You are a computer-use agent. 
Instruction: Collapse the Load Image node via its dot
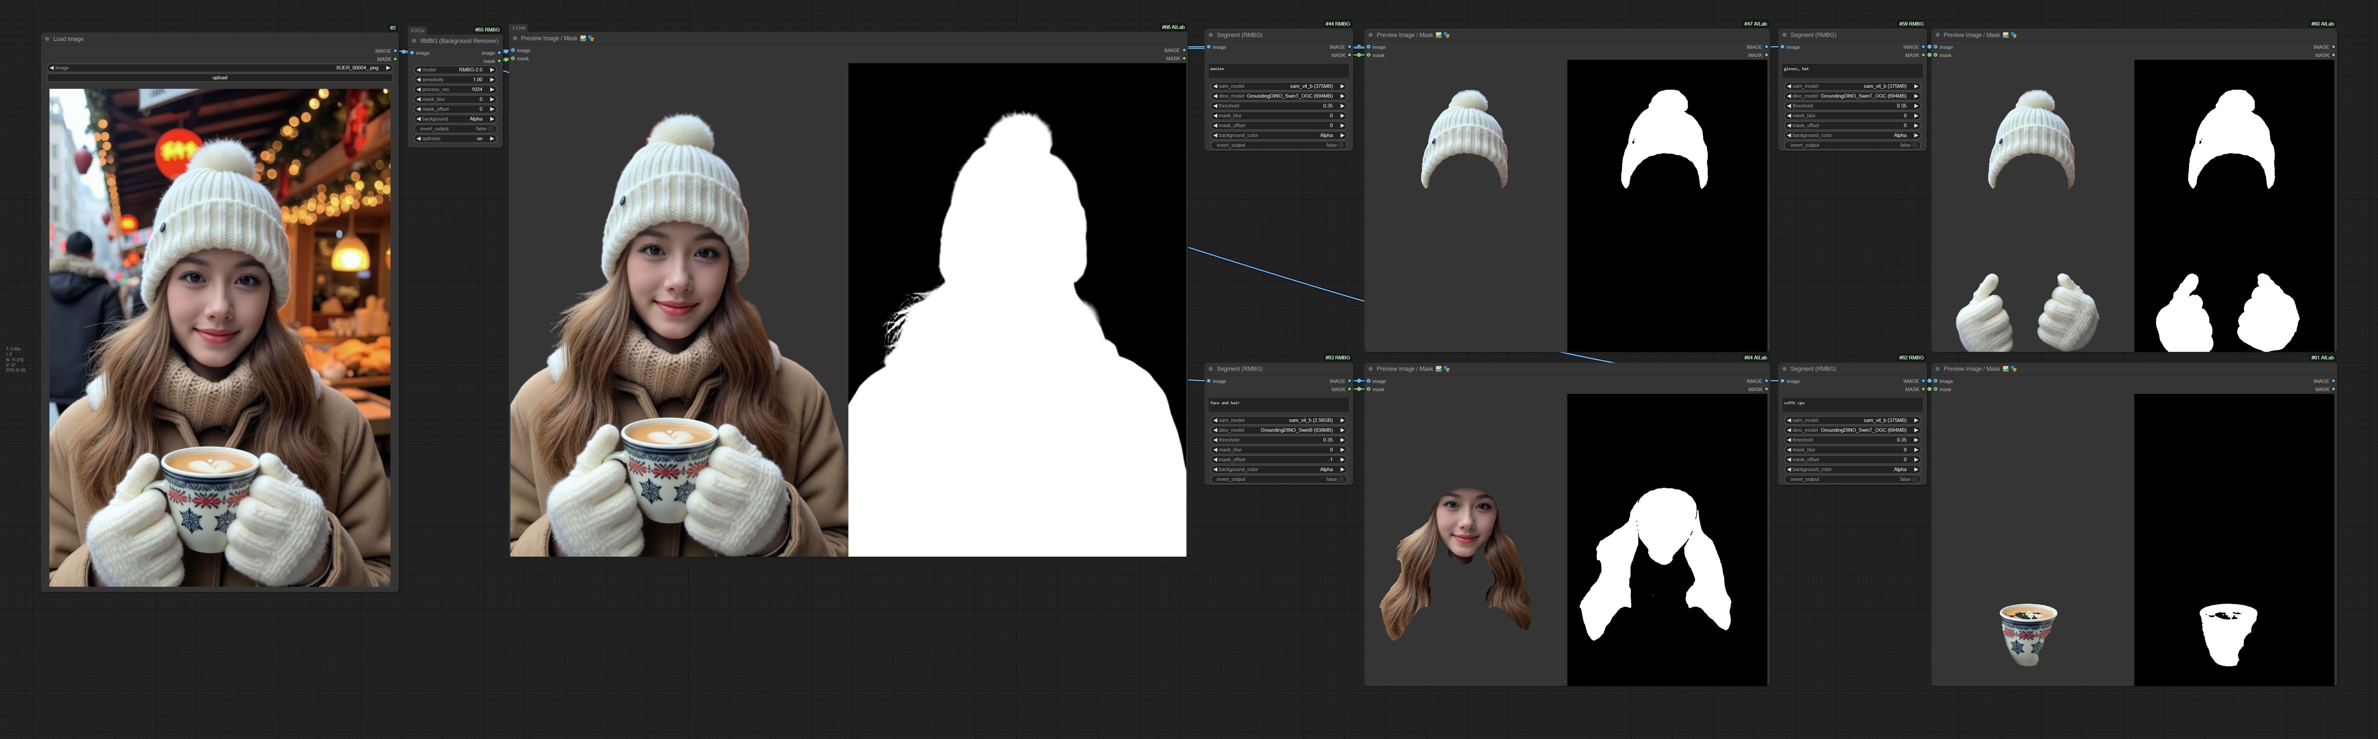click(47, 39)
